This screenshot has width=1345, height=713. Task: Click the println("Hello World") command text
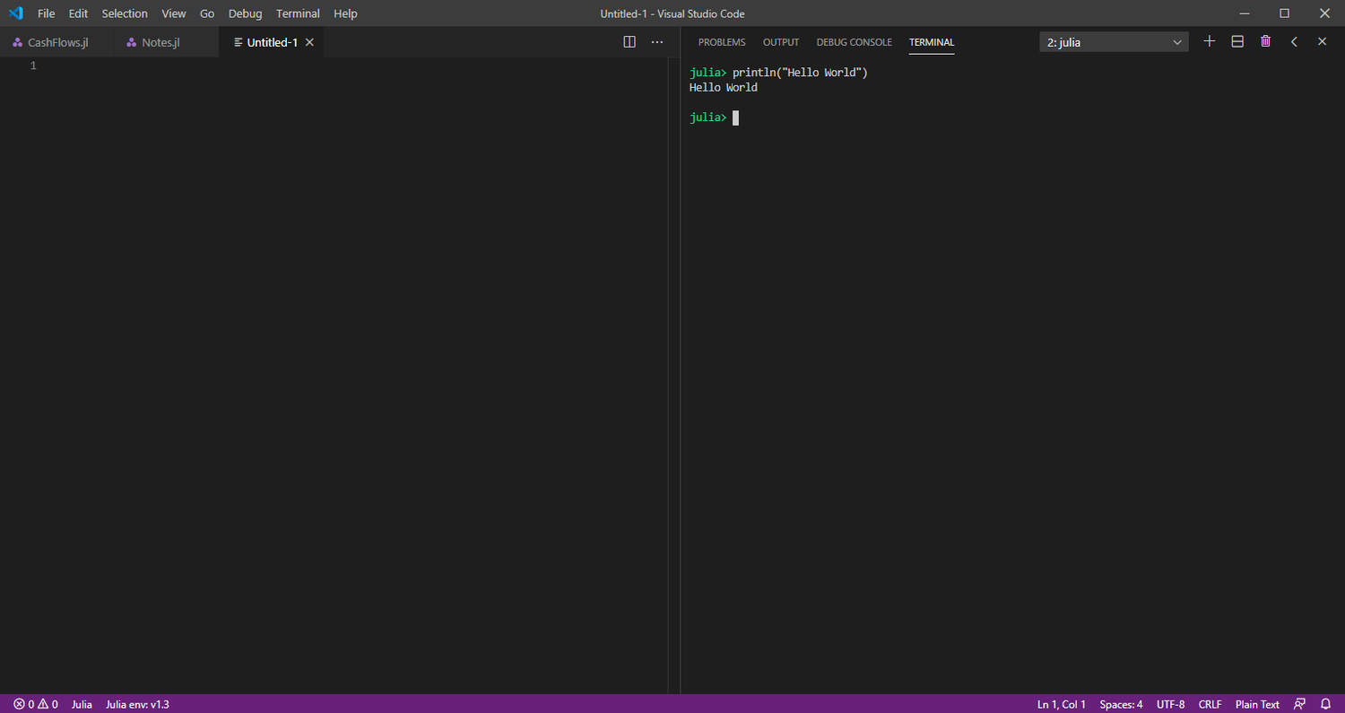click(800, 73)
